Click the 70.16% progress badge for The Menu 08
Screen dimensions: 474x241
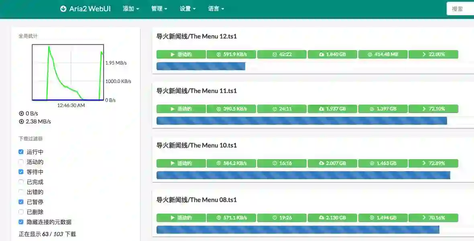(433, 218)
